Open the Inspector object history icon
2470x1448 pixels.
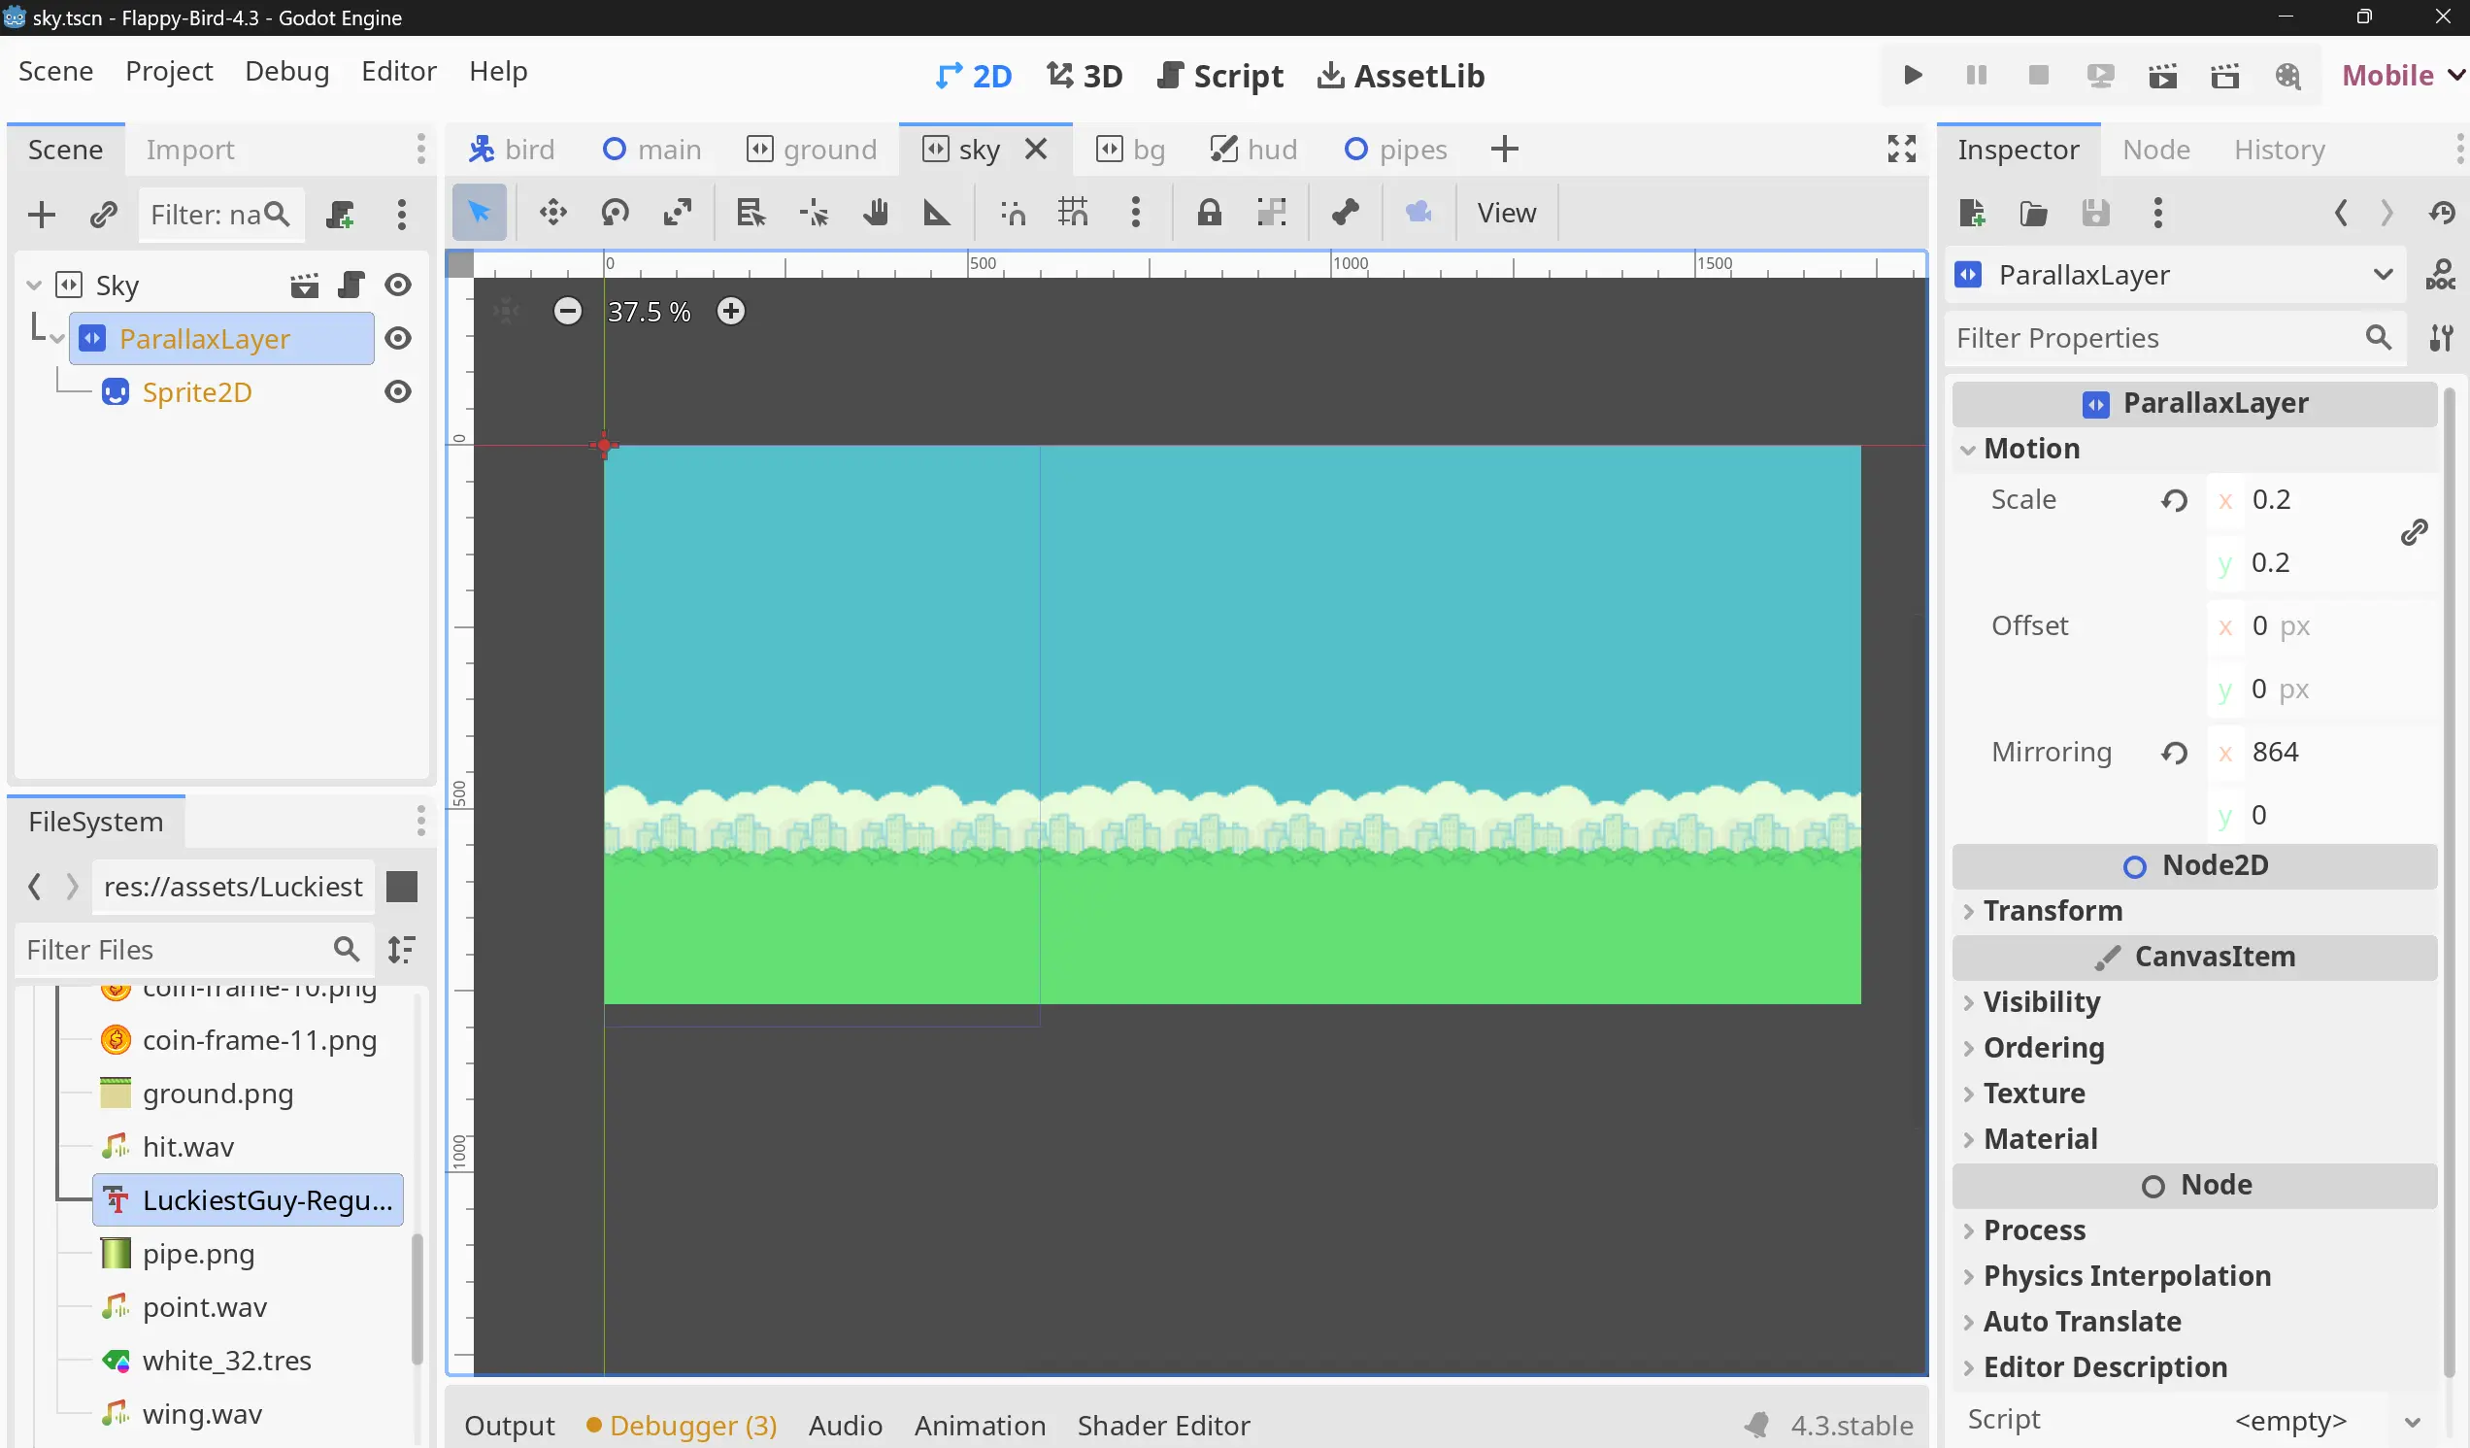[x=2442, y=213]
